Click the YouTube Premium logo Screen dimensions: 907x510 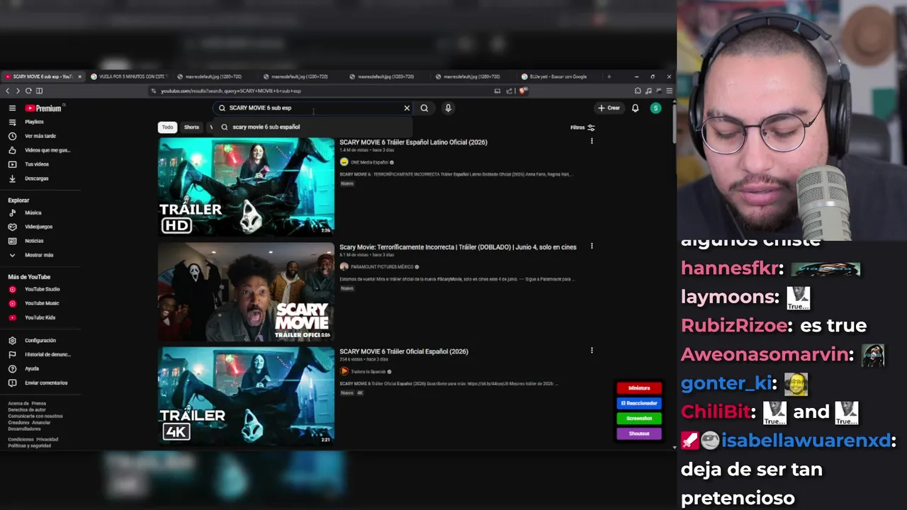(44, 108)
